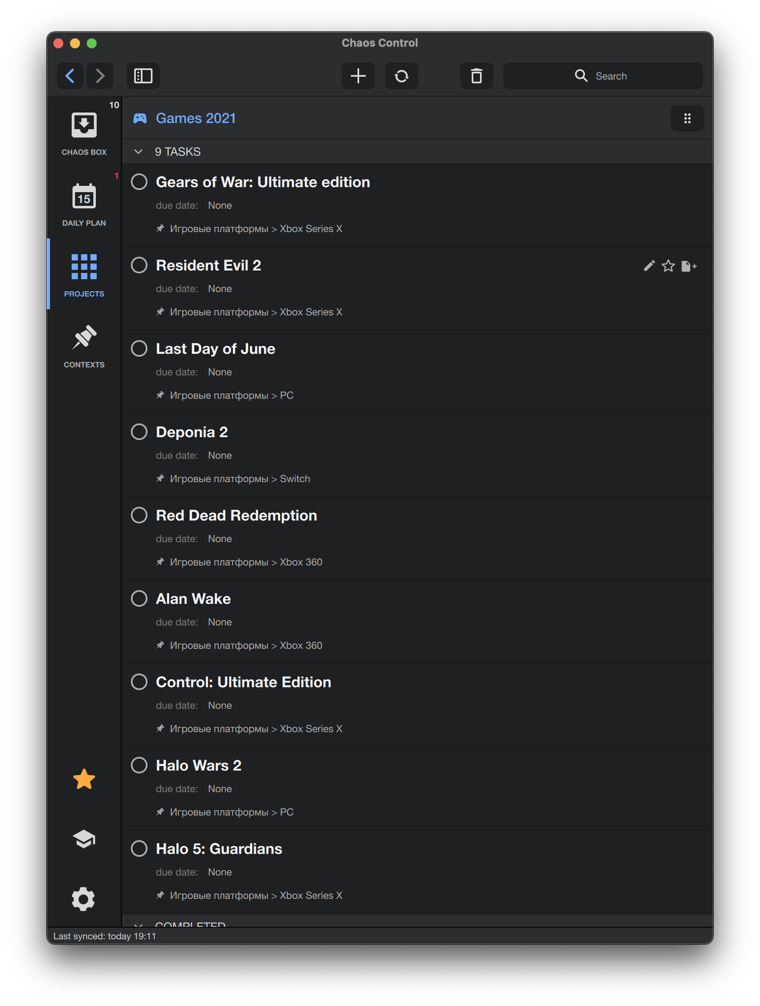
Task: Click the gamepad icon beside Games 2021
Action: [140, 118]
